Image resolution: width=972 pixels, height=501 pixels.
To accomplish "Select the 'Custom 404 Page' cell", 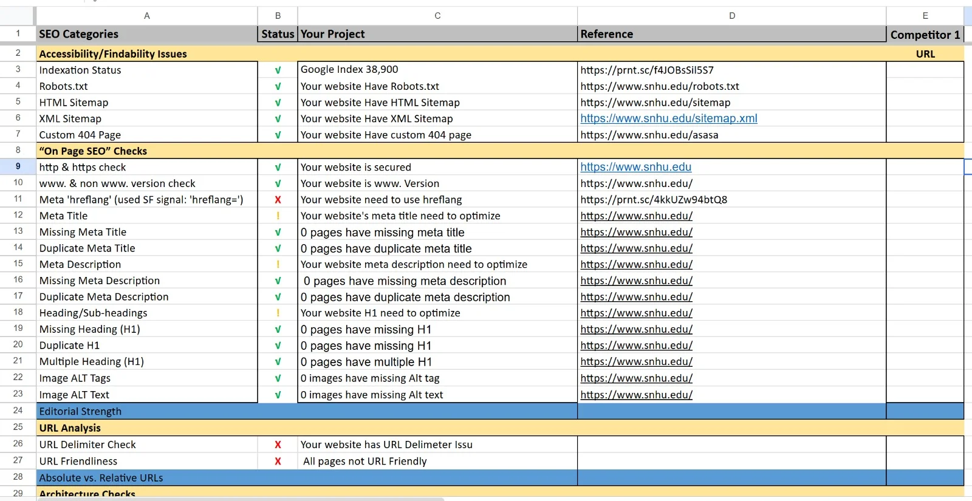I will point(146,135).
